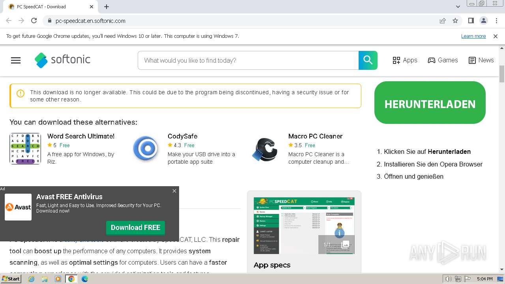Click the download unavailable warning icon

point(21,93)
